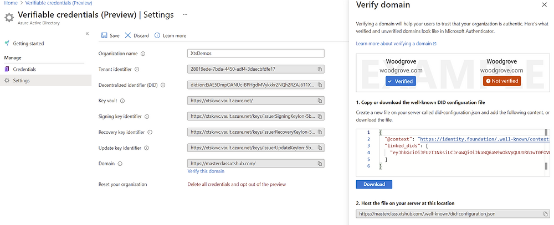This screenshot has width=554, height=225.
Task: Copy the Tenant identifier value
Action: pos(320,69)
